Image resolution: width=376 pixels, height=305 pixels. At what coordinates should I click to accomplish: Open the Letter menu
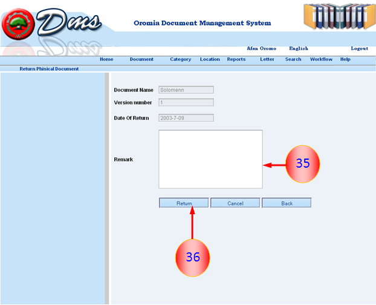[x=267, y=59]
